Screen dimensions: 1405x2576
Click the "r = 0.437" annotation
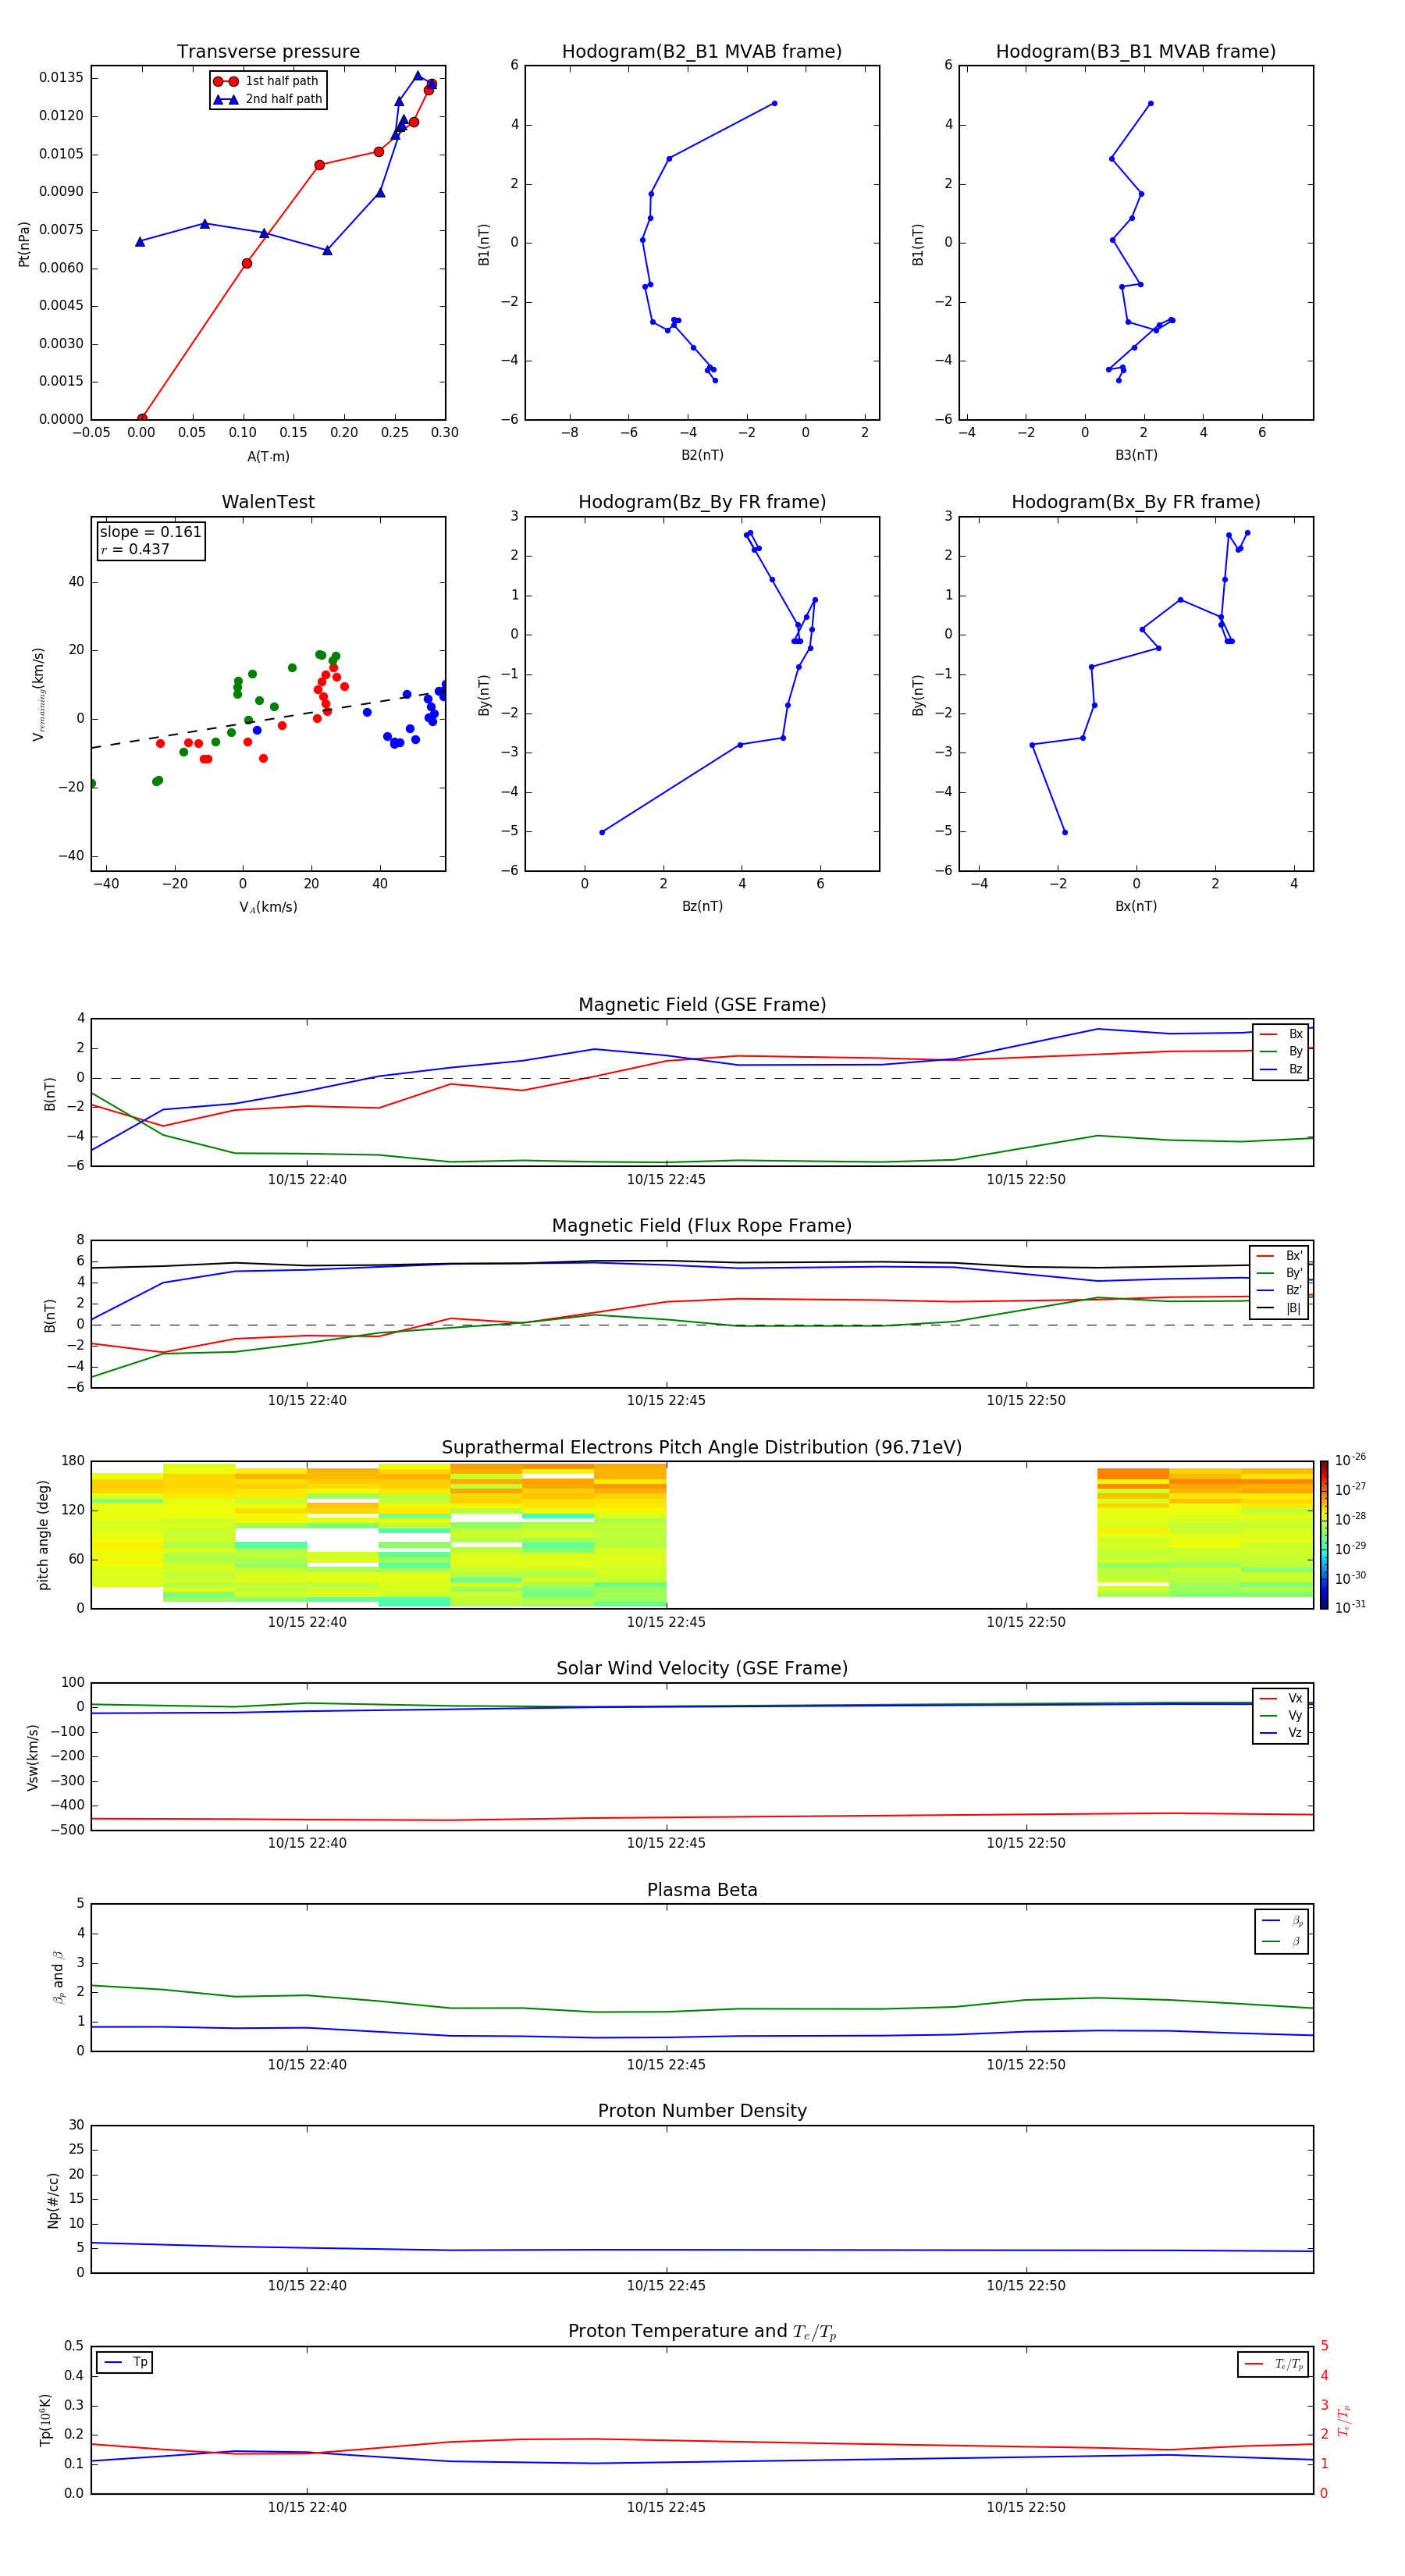[135, 549]
